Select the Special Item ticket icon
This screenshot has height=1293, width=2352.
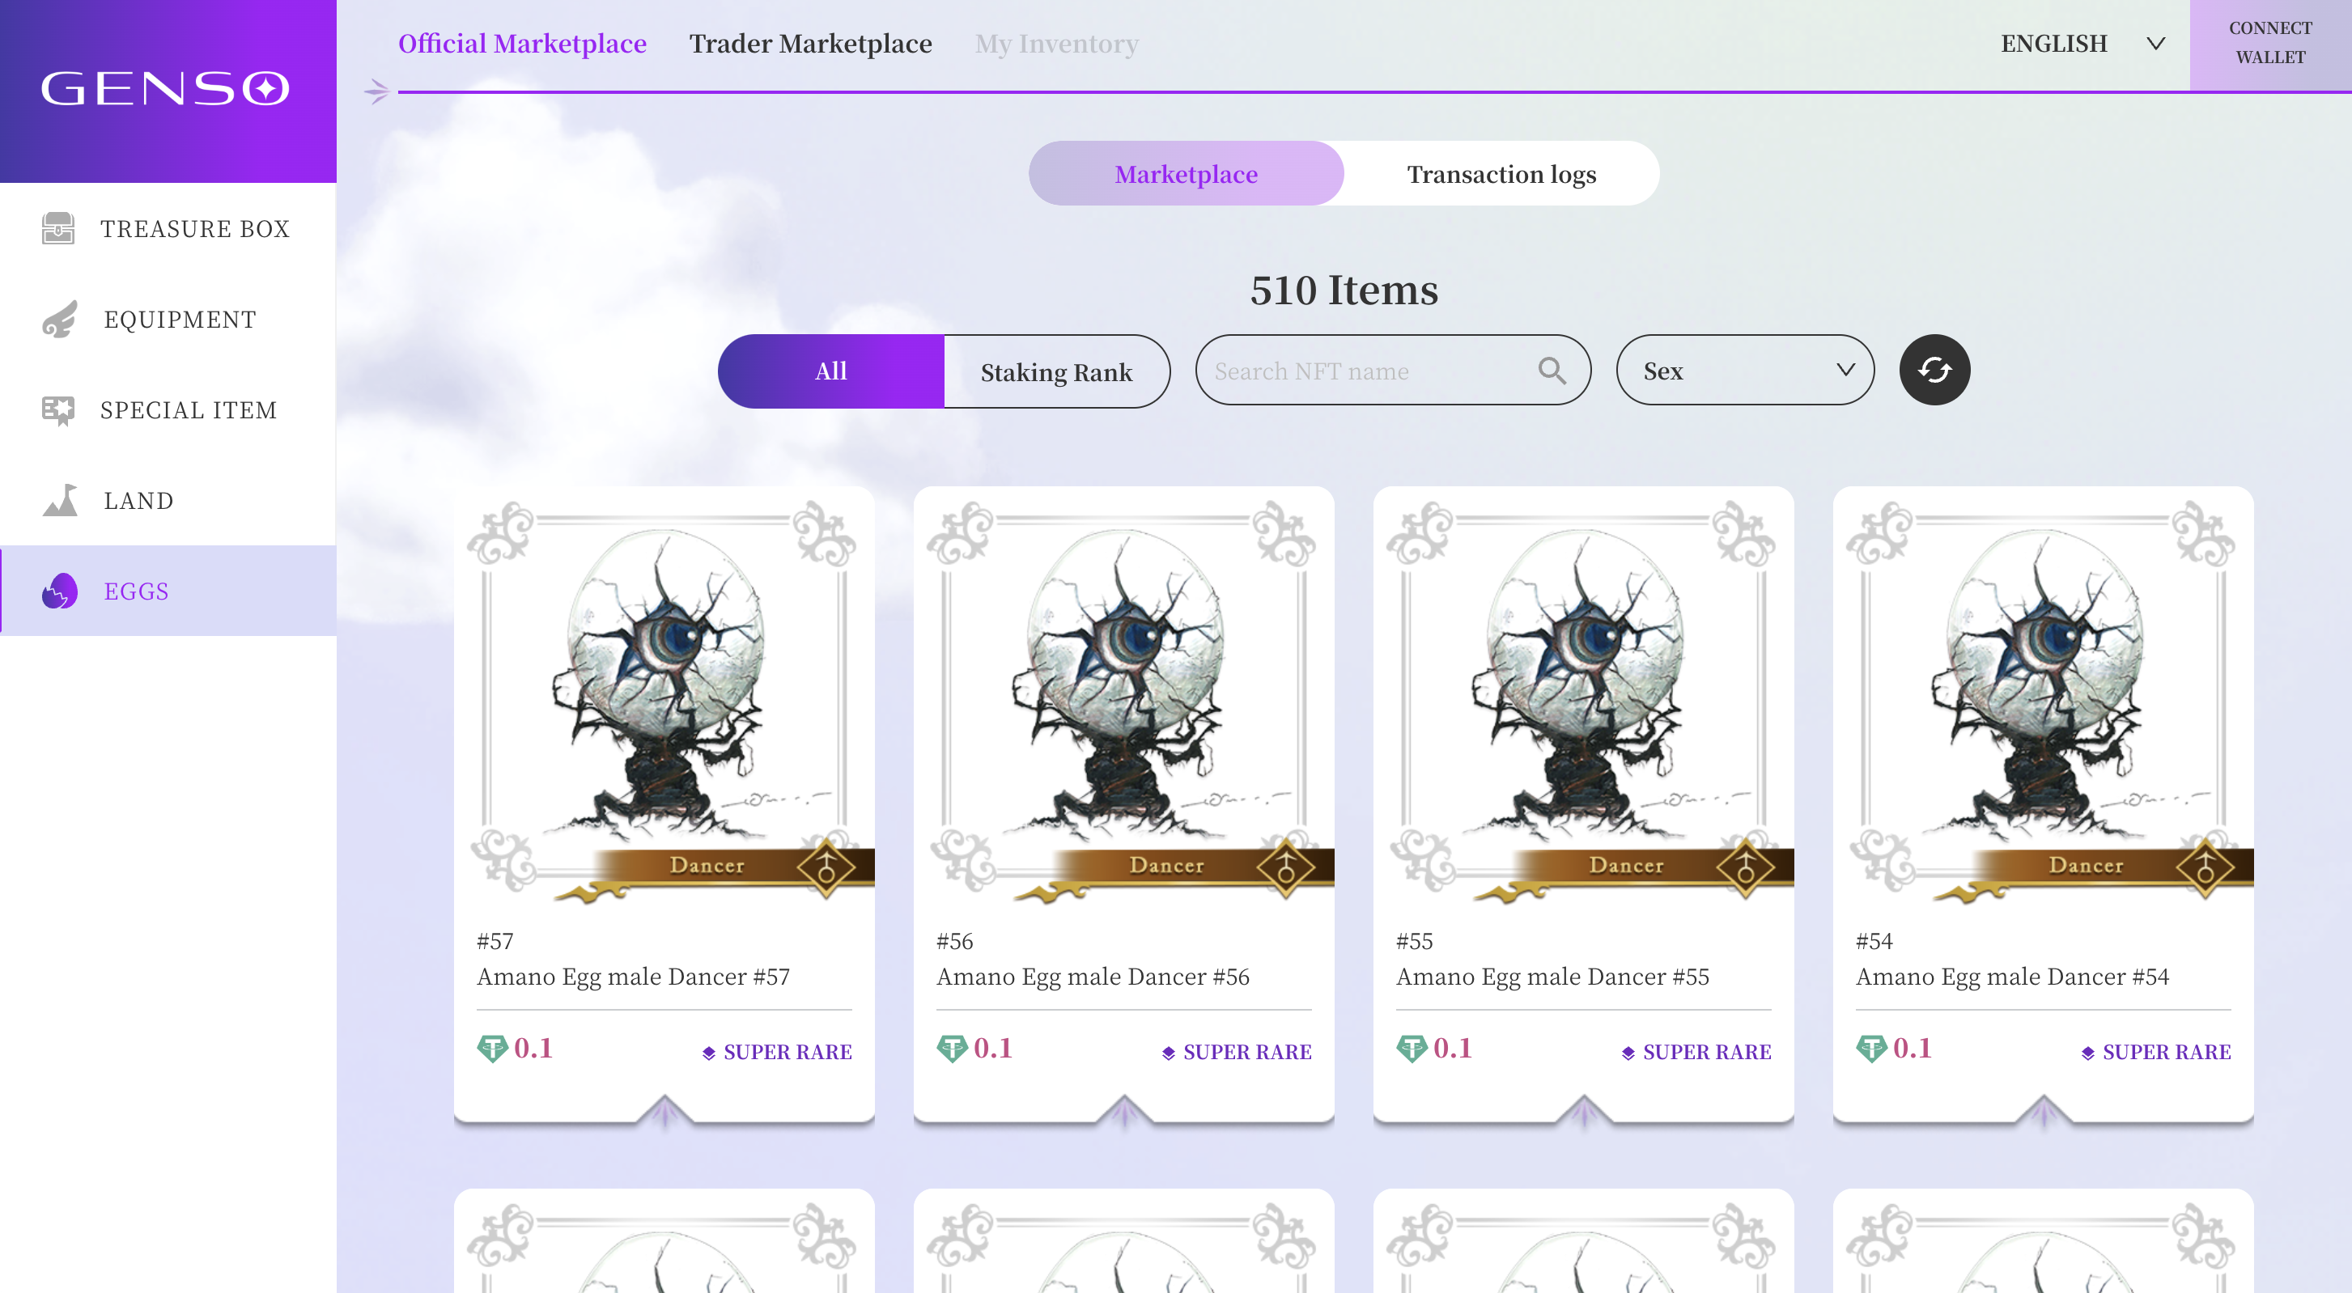coord(58,410)
